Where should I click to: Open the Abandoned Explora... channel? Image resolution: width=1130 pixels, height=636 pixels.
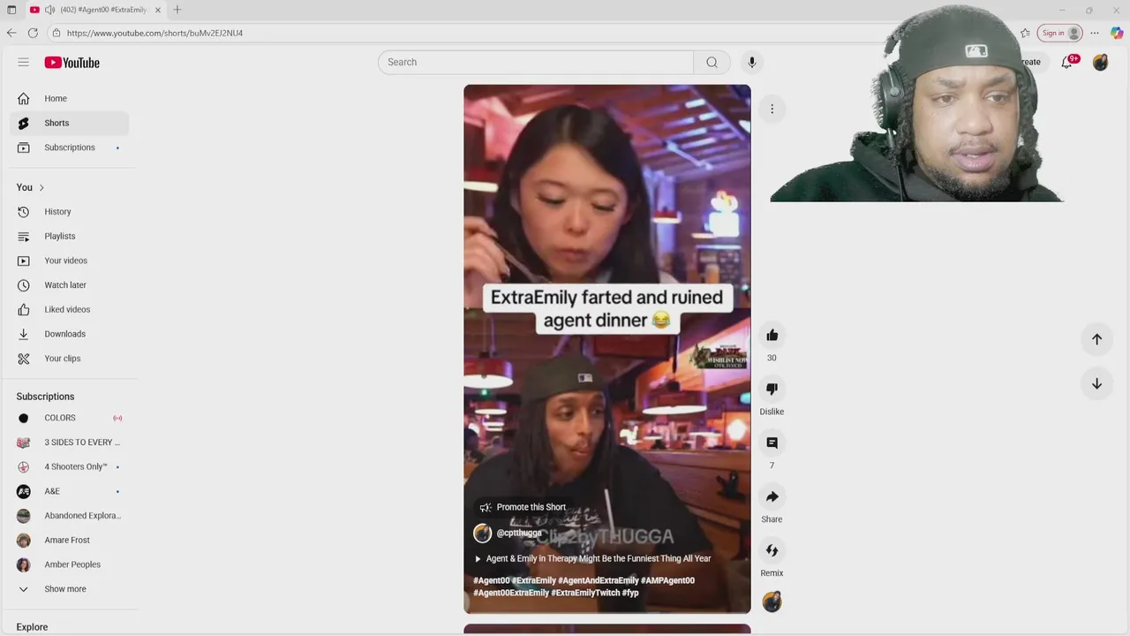[x=69, y=516]
